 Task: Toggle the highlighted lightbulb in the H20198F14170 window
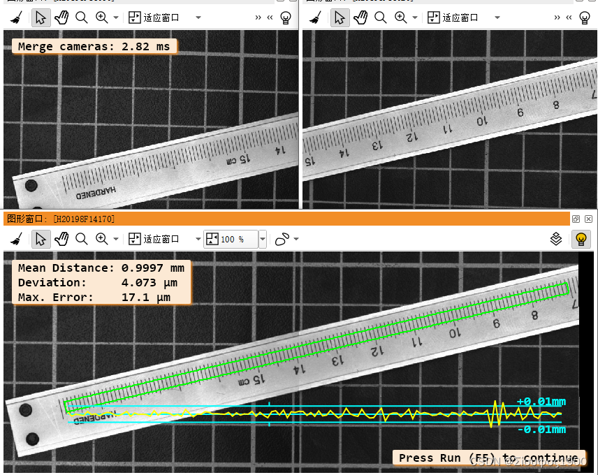tap(581, 240)
